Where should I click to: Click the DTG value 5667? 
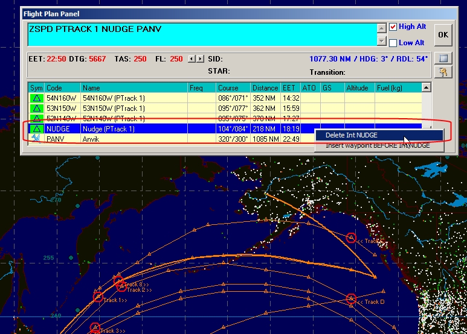point(97,59)
